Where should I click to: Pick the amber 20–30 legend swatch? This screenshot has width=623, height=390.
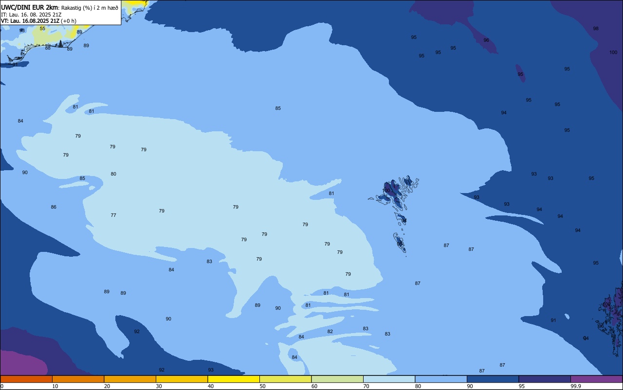coord(130,379)
